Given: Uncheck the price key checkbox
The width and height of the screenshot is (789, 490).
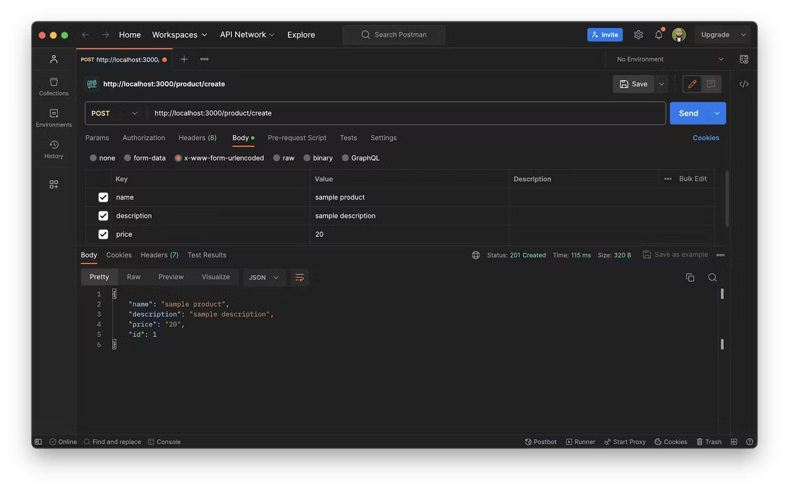Looking at the screenshot, I should tap(103, 234).
